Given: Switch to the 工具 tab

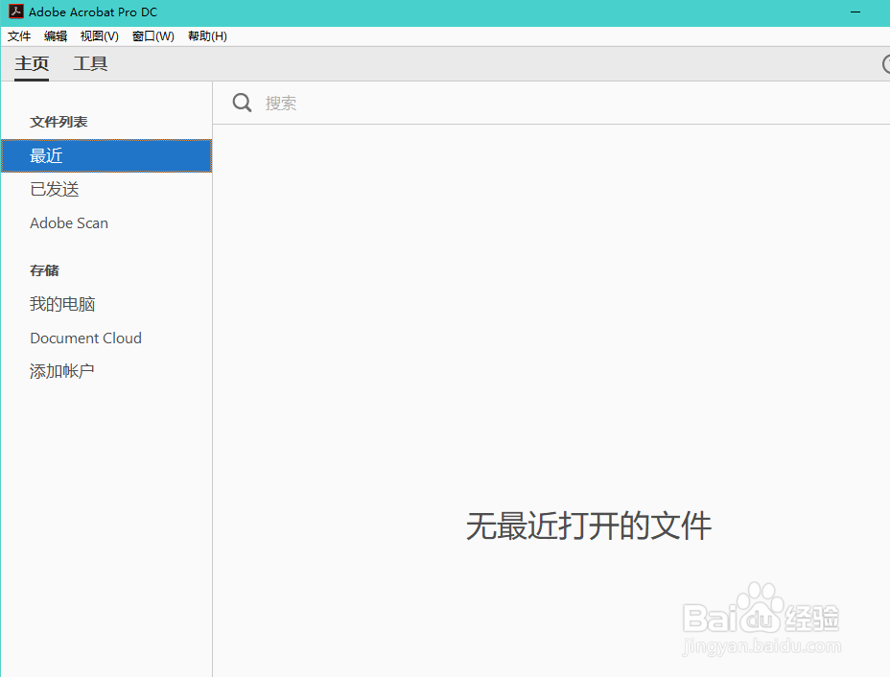Looking at the screenshot, I should click(90, 63).
